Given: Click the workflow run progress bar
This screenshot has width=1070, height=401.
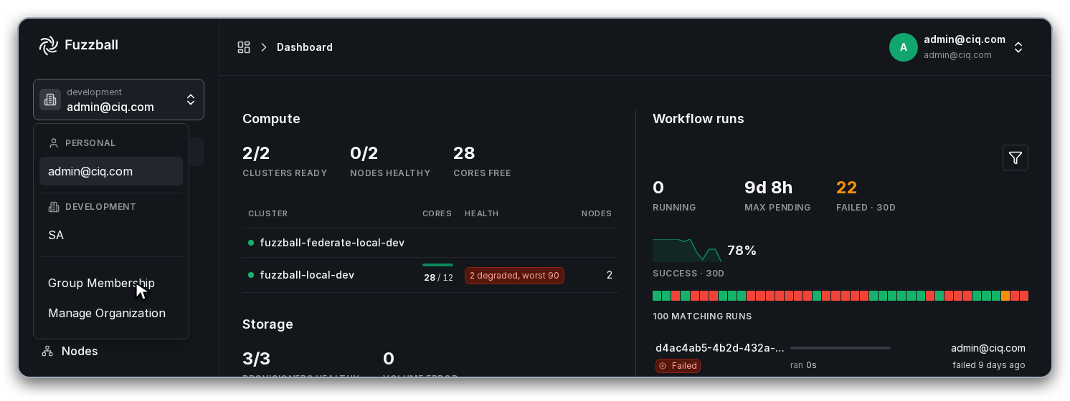Looking at the screenshot, I should click(841, 348).
